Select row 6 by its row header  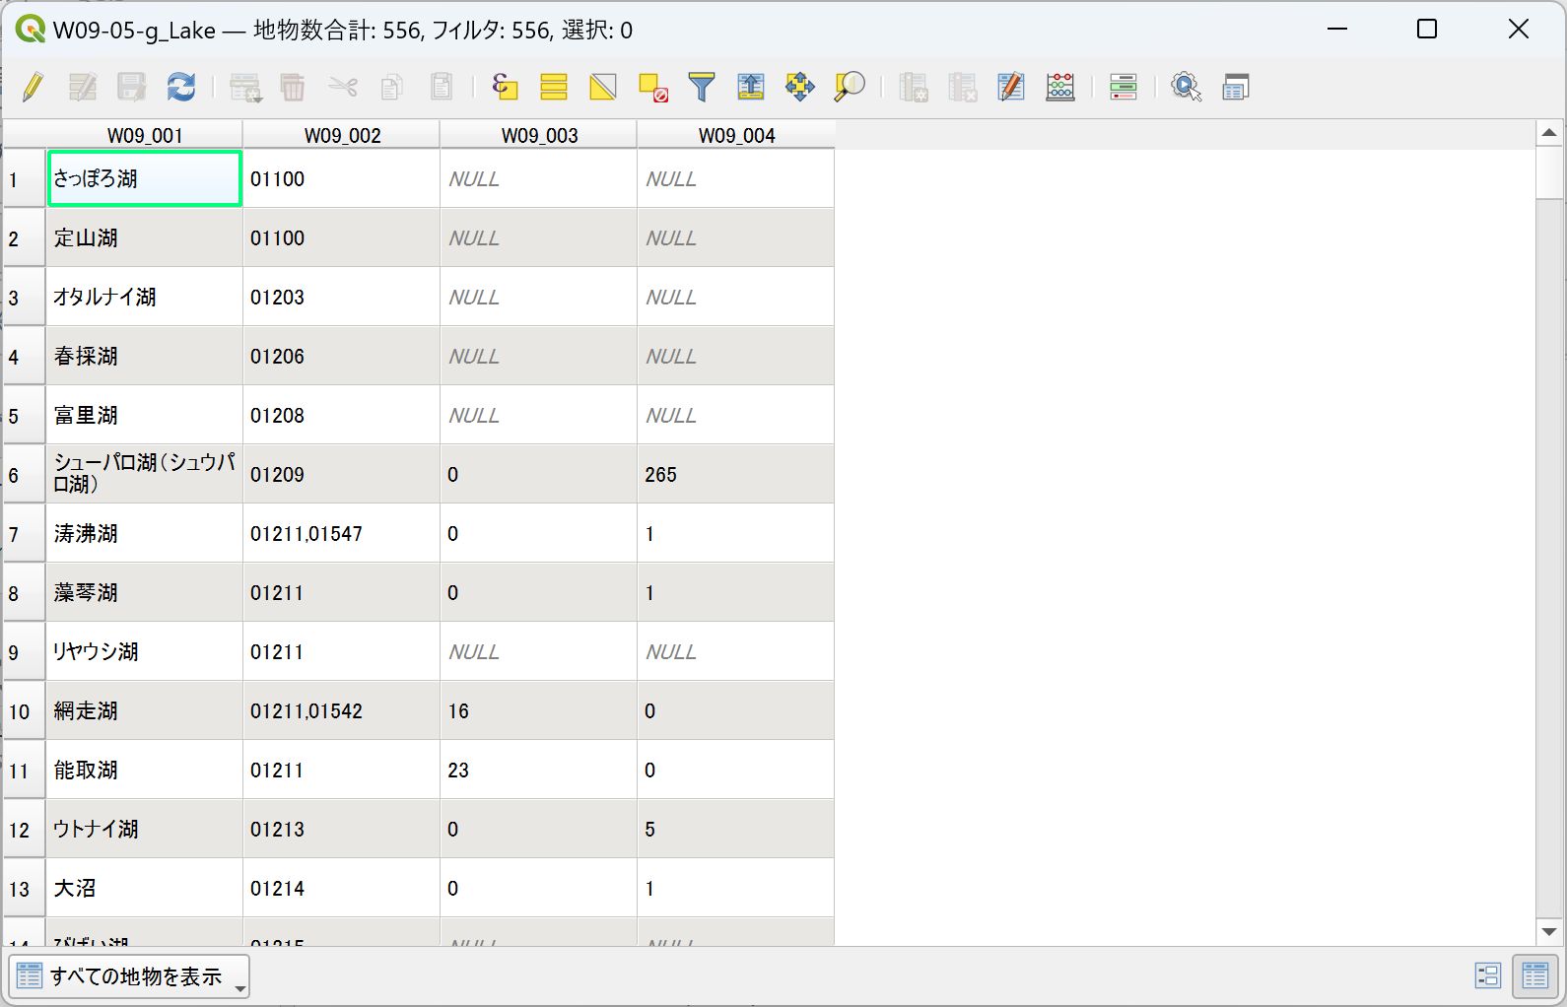tap(24, 474)
